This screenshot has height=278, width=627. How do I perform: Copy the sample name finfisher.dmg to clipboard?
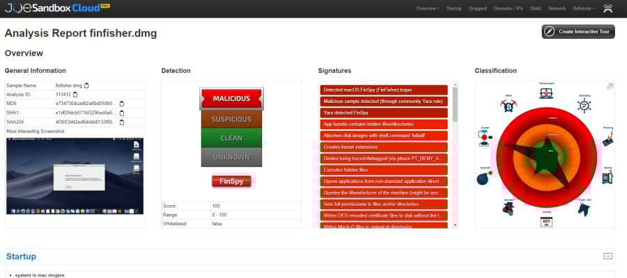[x=86, y=85]
